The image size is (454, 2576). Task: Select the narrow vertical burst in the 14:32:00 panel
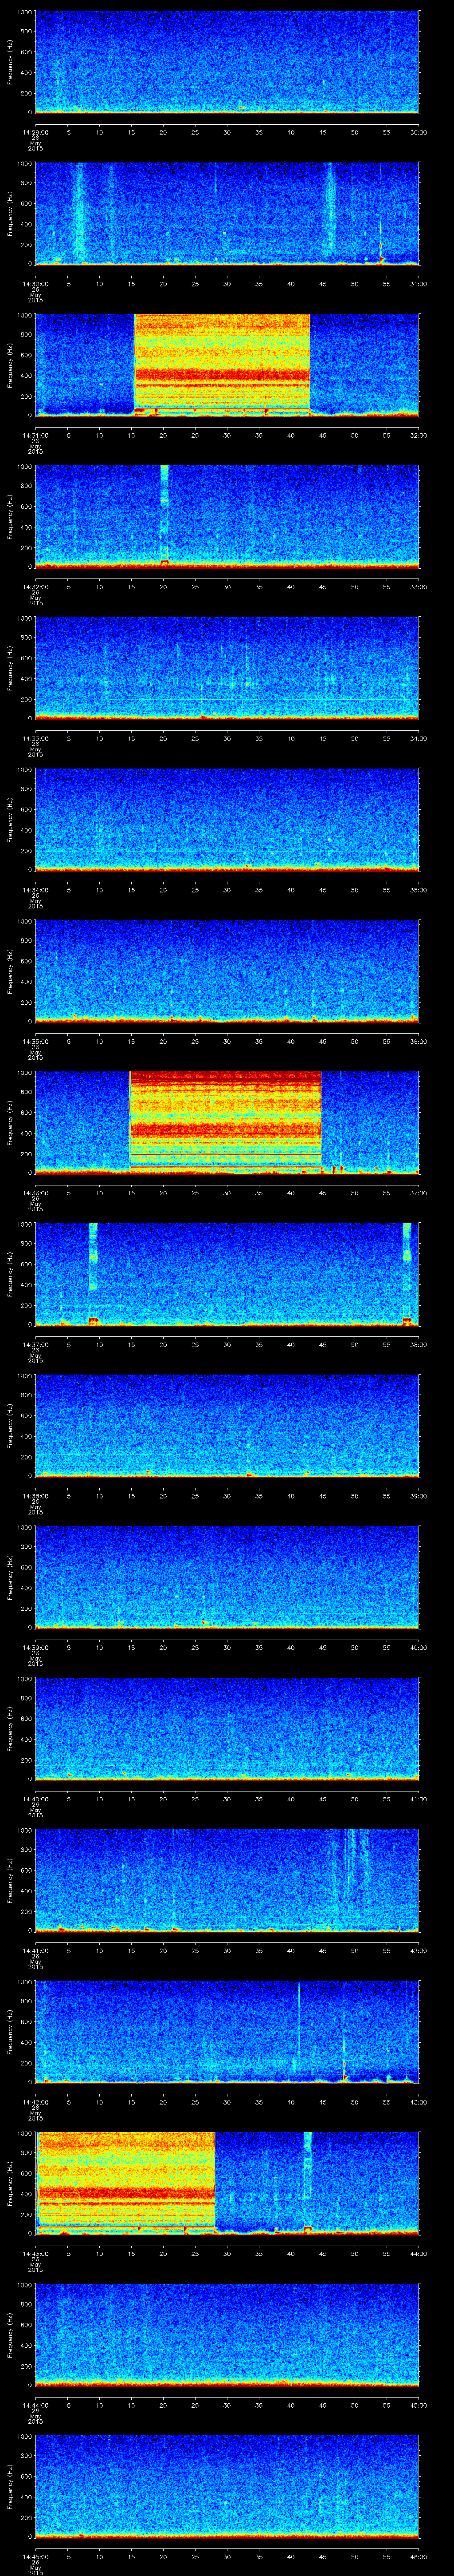pyautogui.click(x=164, y=515)
